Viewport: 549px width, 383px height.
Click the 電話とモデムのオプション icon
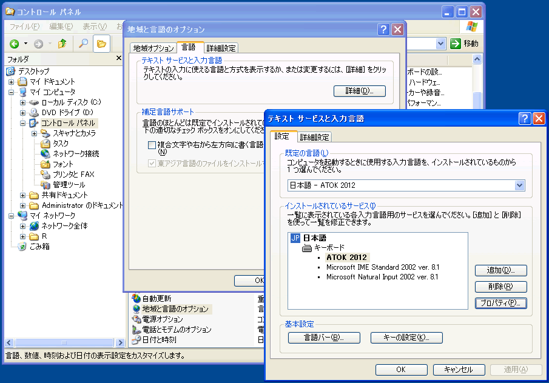point(136,330)
